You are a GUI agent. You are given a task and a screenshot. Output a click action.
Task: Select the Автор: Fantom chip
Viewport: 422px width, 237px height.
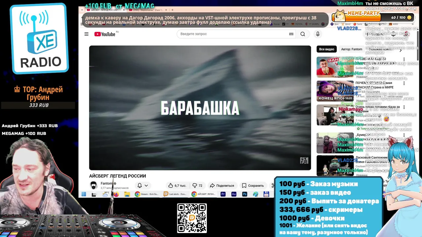pyautogui.click(x=352, y=49)
